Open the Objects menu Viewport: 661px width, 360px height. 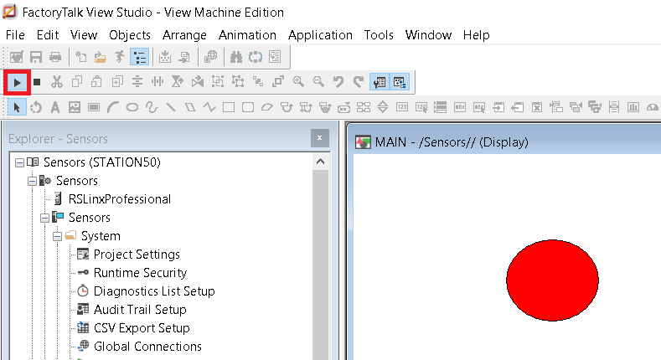point(130,35)
